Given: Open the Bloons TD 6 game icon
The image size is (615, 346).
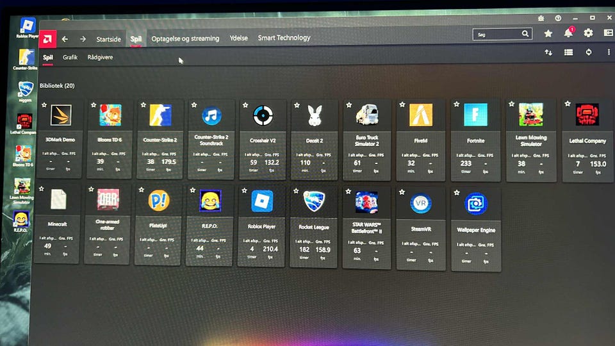Looking at the screenshot, I should [x=110, y=115].
